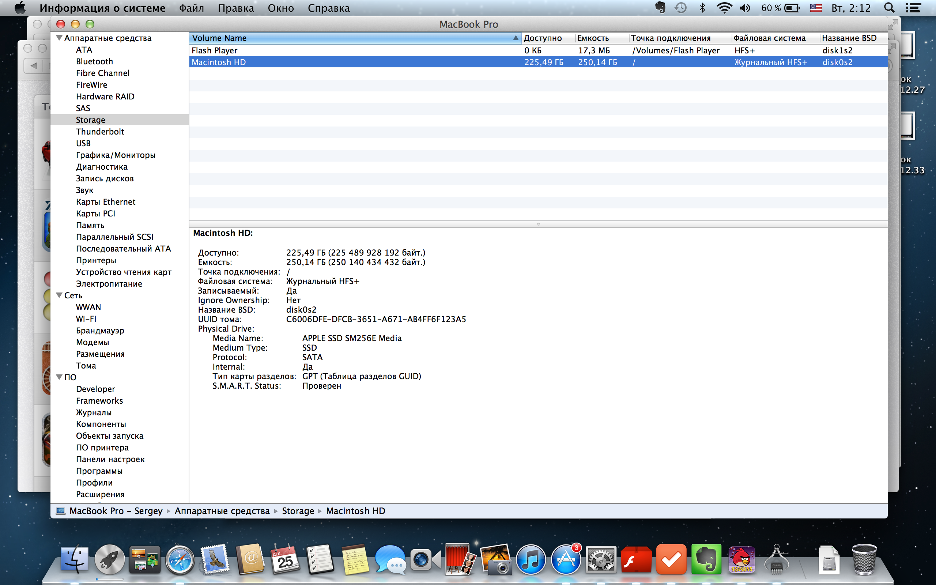Sort by Доступно column header

[x=548, y=38]
